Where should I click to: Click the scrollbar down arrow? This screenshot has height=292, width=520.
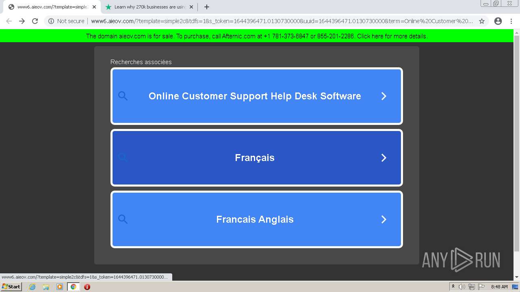[517, 277]
